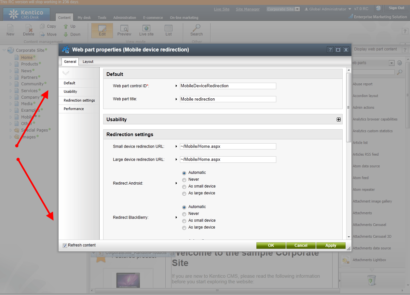Select Automatic for Redirect Android
410x295 pixels.
point(184,173)
